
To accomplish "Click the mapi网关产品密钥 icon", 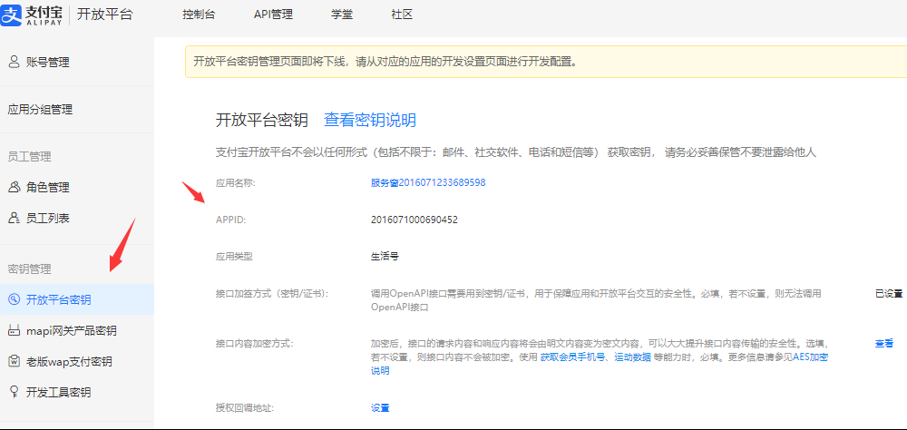I will coord(14,331).
